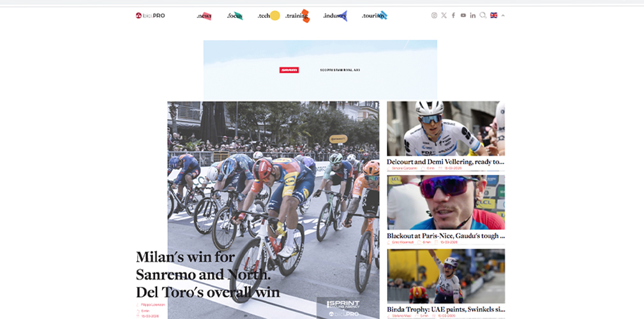Click the "6 min" read time under Milan article
The image size is (644, 319).
[145, 311]
